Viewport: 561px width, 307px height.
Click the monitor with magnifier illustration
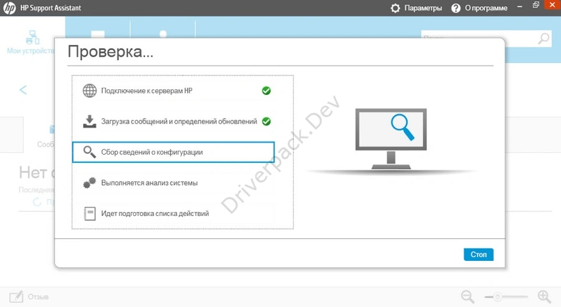tap(391, 139)
